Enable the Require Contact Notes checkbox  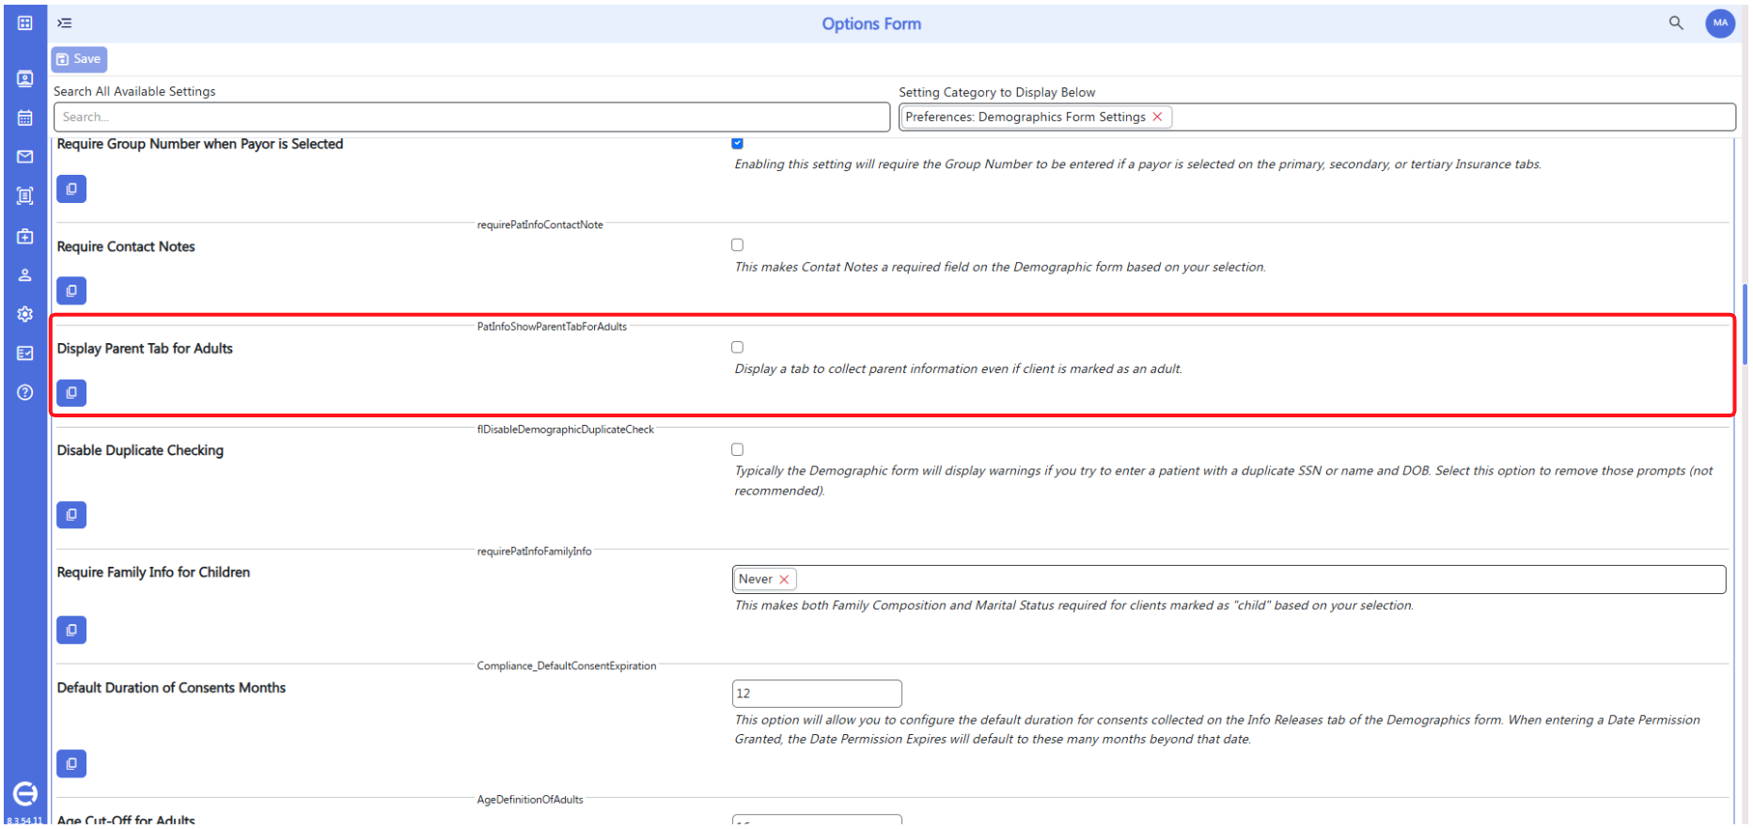[x=737, y=244]
